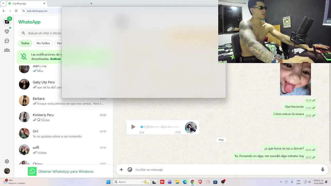The image size is (331, 186).
Task: Type field 'Escribe un mensaje'
Action: coord(225,170)
